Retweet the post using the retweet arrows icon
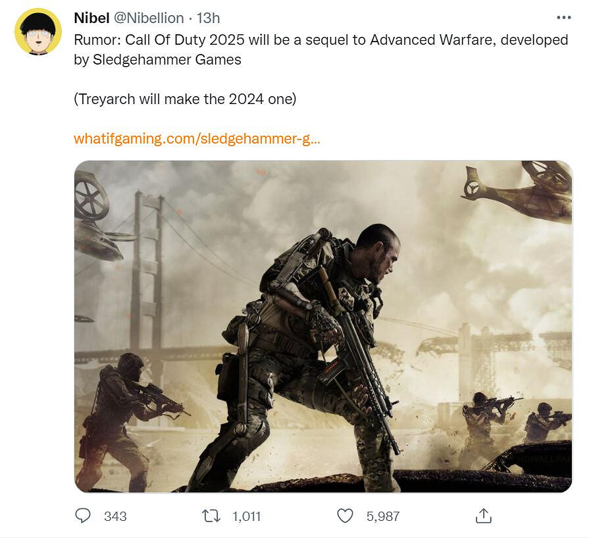This screenshot has width=589, height=538. point(211,516)
